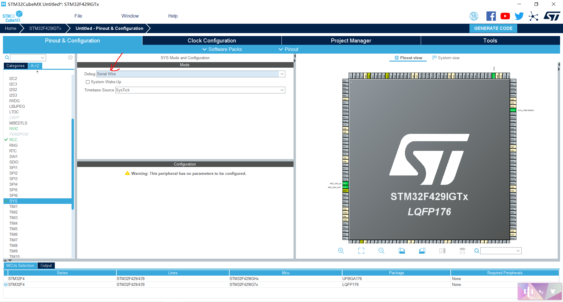This screenshot has height=302, width=563.
Task: Click the Pinout view grid icon
Action: 397,58
